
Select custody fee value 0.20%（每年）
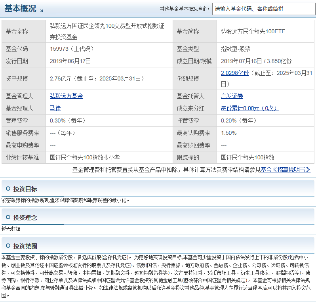pos(239,120)
